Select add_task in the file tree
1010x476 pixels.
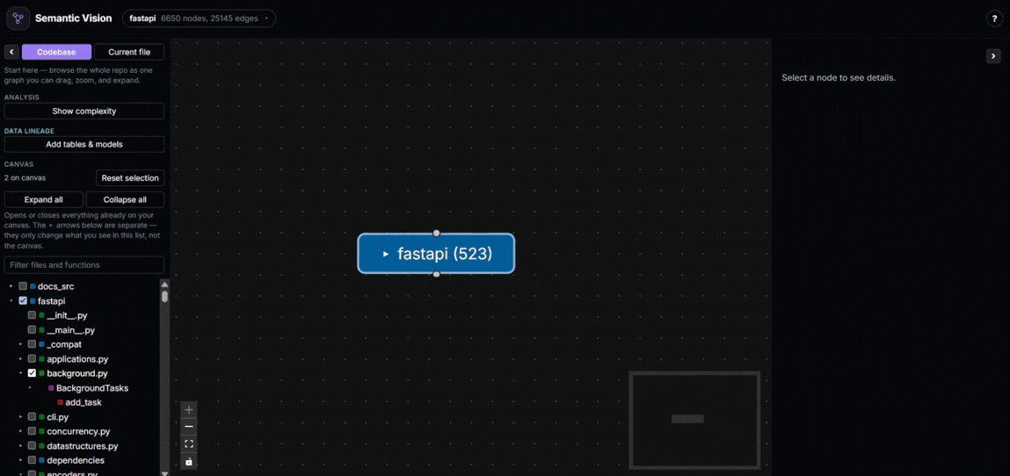point(84,403)
